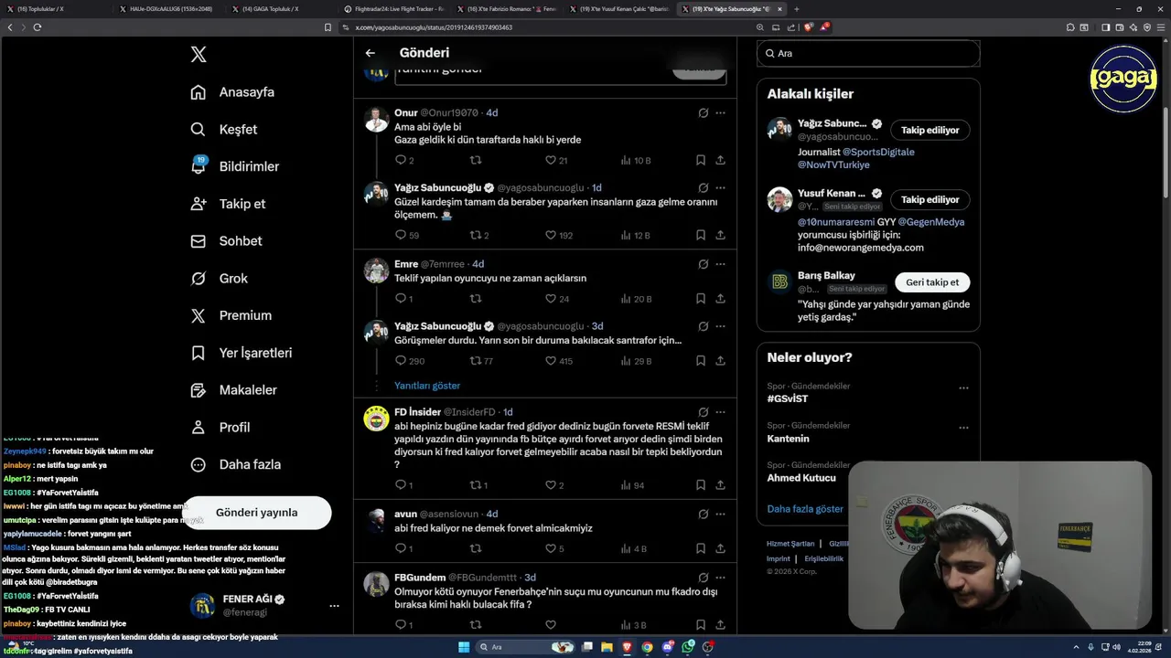The image size is (1171, 658).
Task: Open Grok icon on FBGundem comment
Action: pyautogui.click(x=703, y=578)
